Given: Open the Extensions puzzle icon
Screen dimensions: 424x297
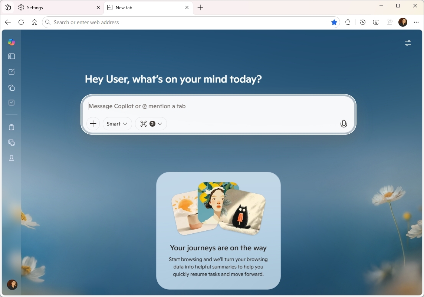Looking at the screenshot, I should pos(348,22).
